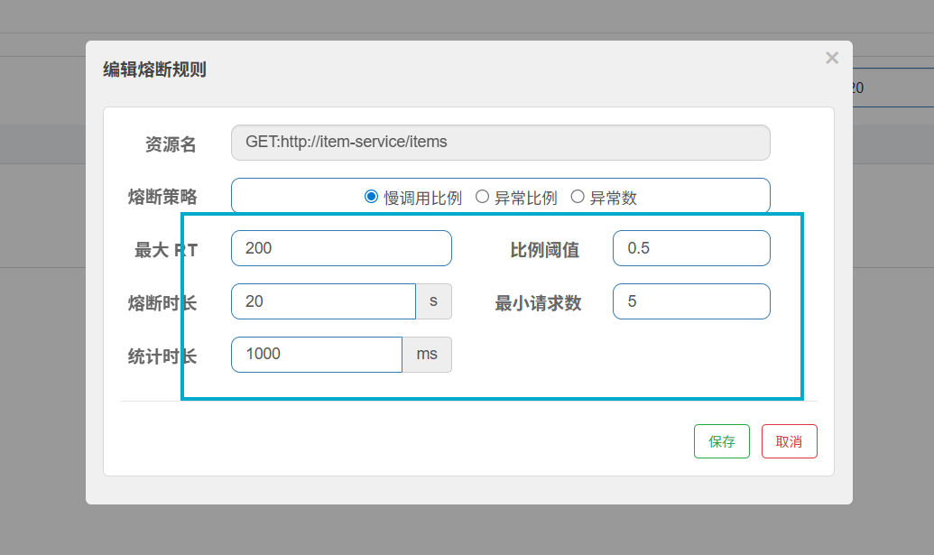This screenshot has height=555, width=934.
Task: Click the 最大 RT input with 200
Action: click(341, 248)
